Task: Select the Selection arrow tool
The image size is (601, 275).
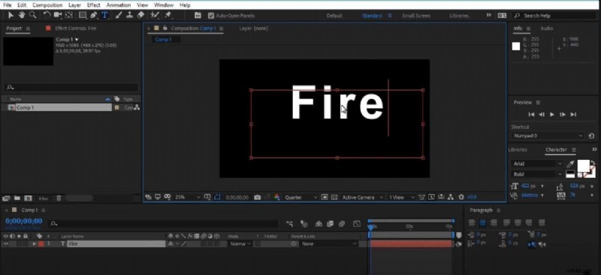Action: [x=11, y=15]
